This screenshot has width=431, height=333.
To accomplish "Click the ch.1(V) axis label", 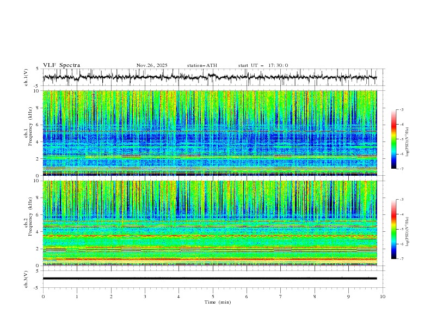I will pyautogui.click(x=26, y=77).
